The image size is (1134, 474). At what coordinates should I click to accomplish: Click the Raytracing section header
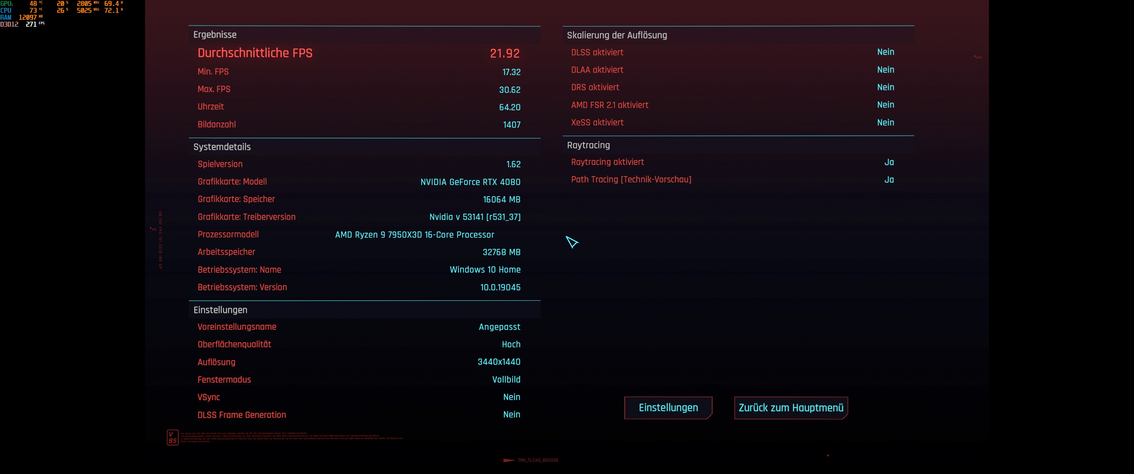tap(588, 145)
